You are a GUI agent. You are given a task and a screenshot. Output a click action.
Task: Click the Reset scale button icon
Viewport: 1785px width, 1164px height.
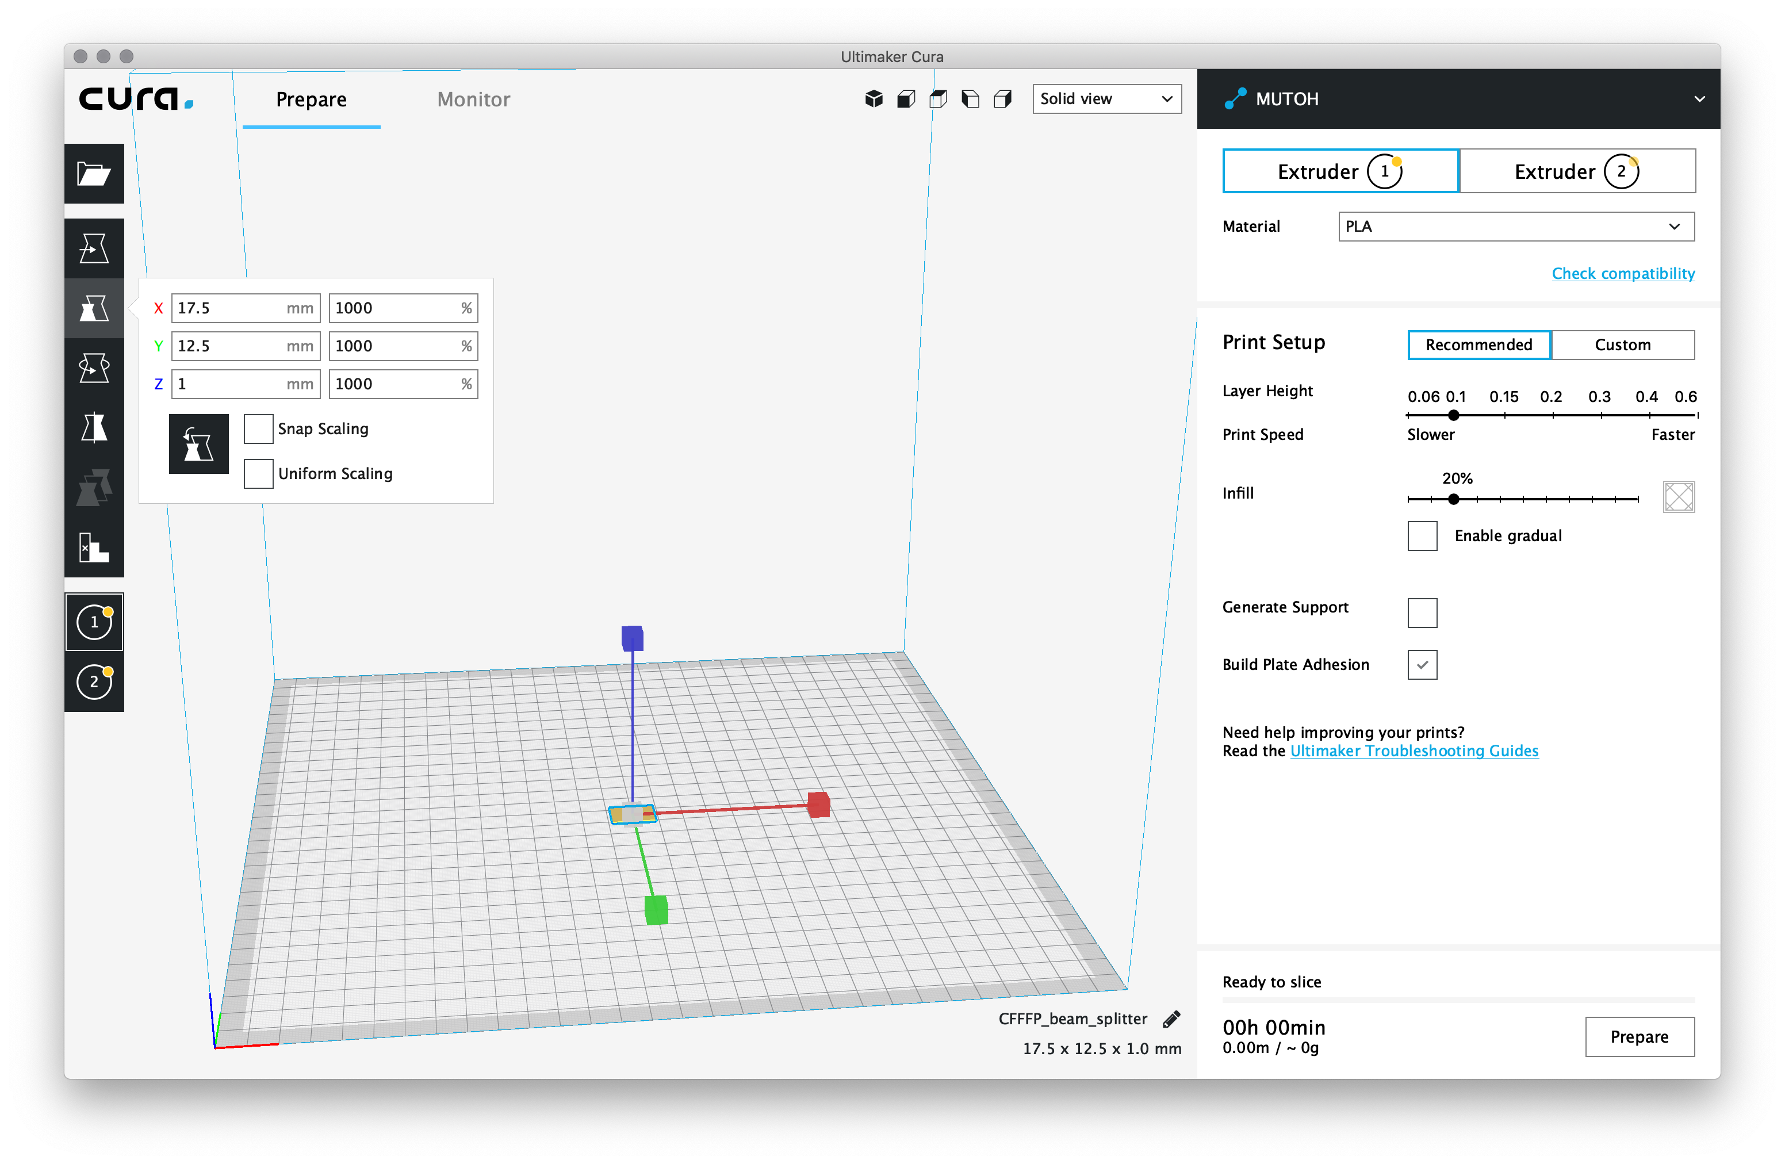[x=198, y=444]
